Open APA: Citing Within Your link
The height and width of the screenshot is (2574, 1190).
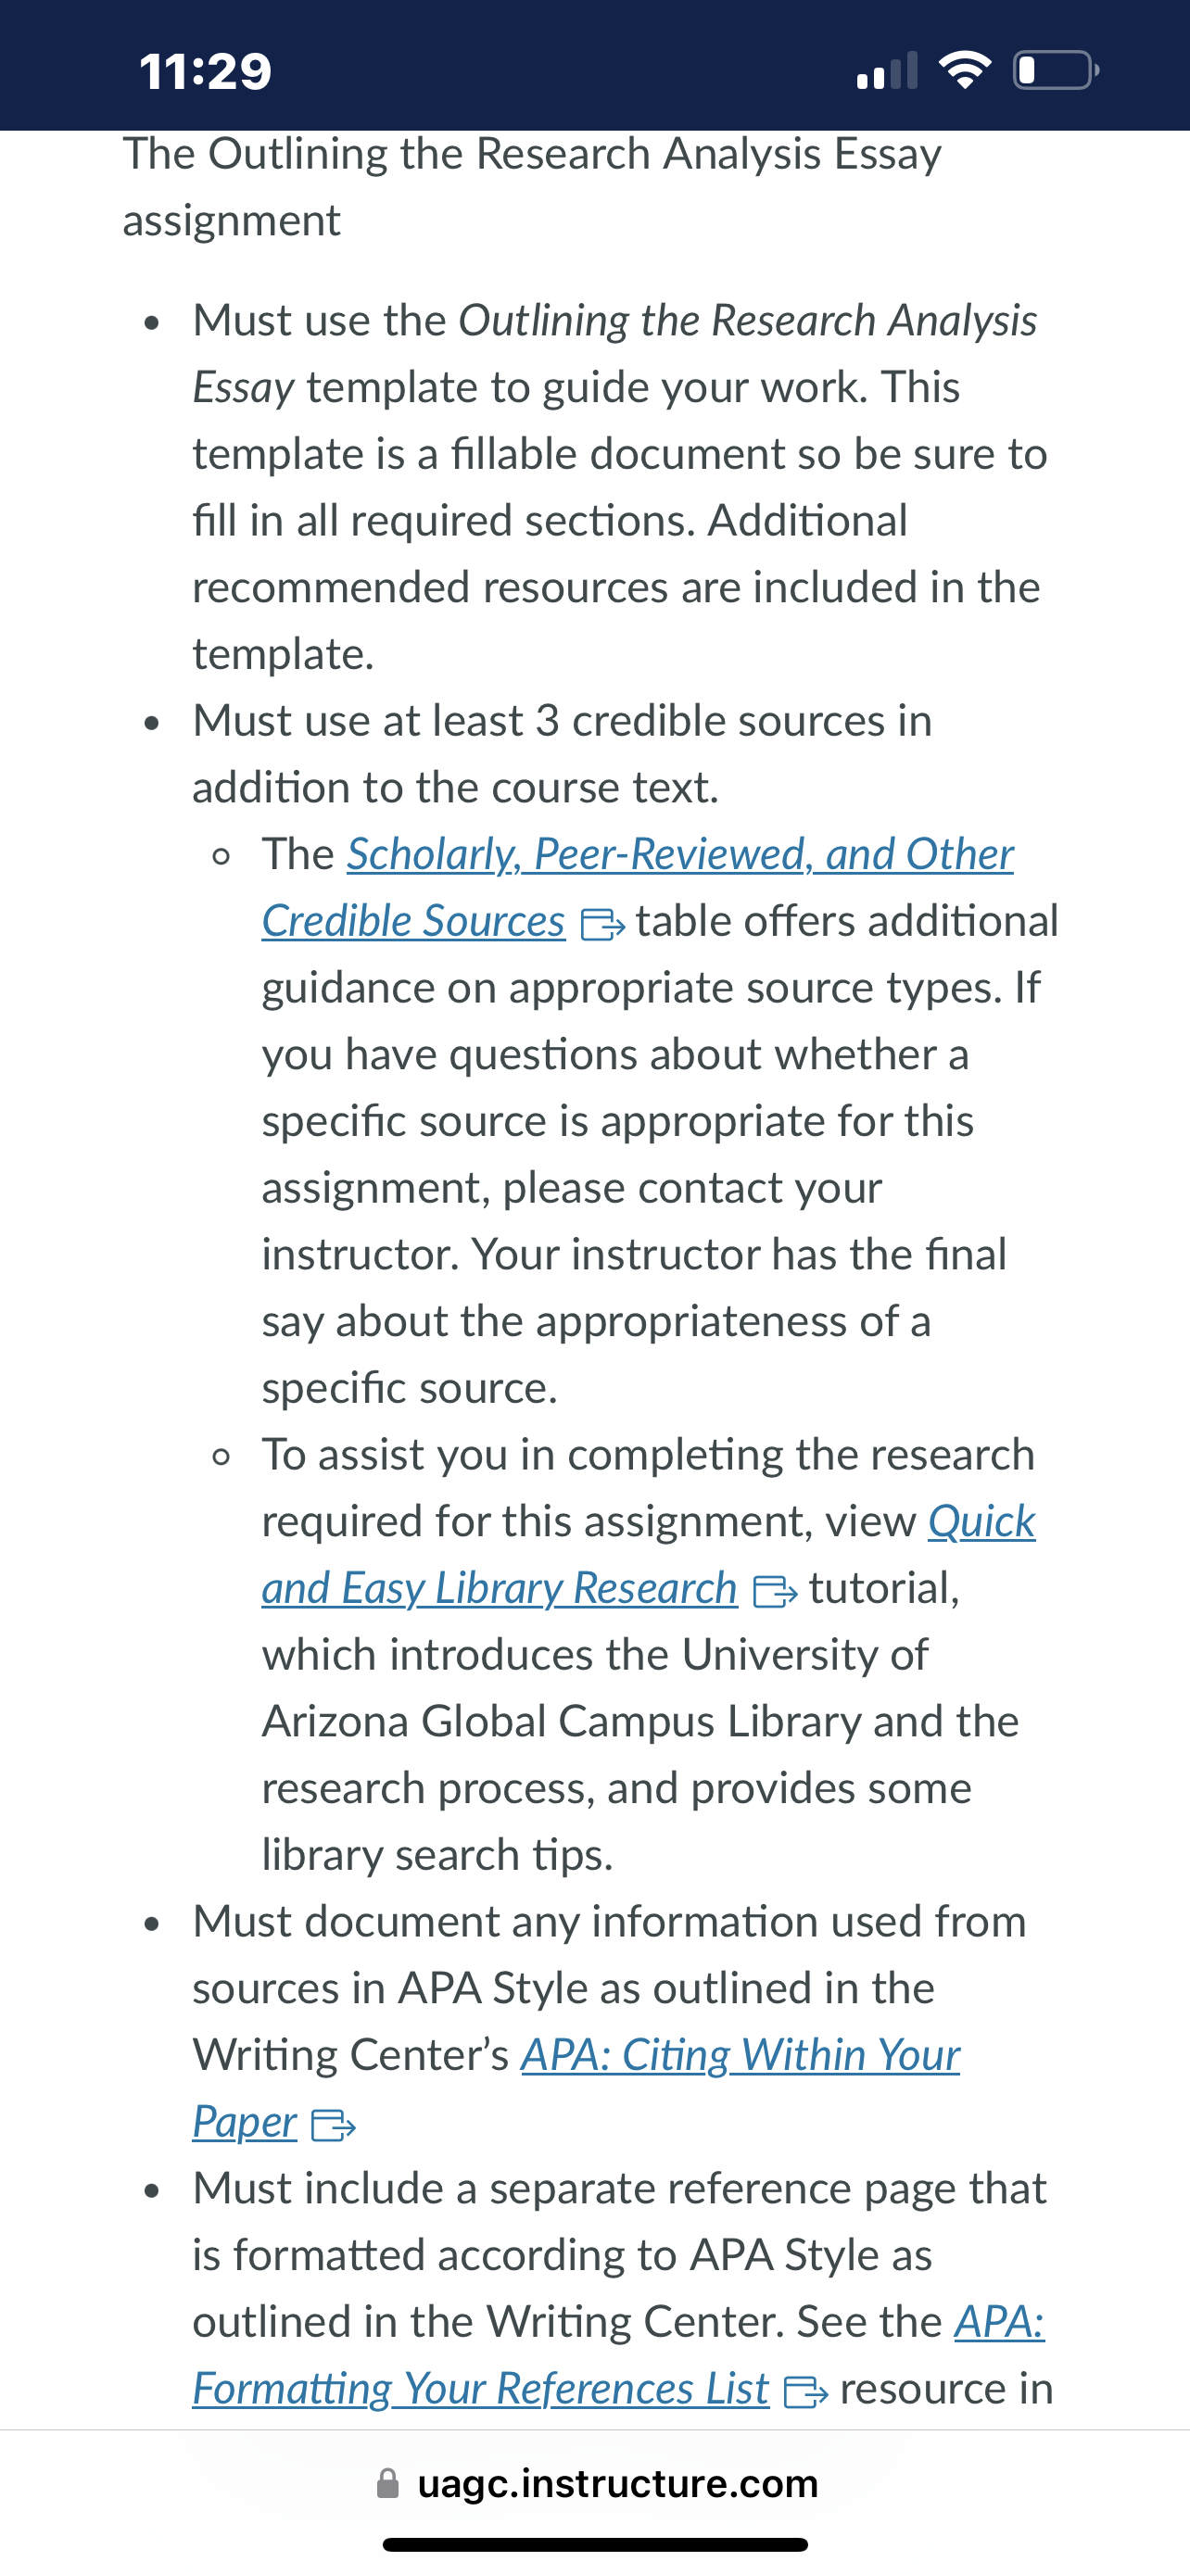[x=740, y=2055]
